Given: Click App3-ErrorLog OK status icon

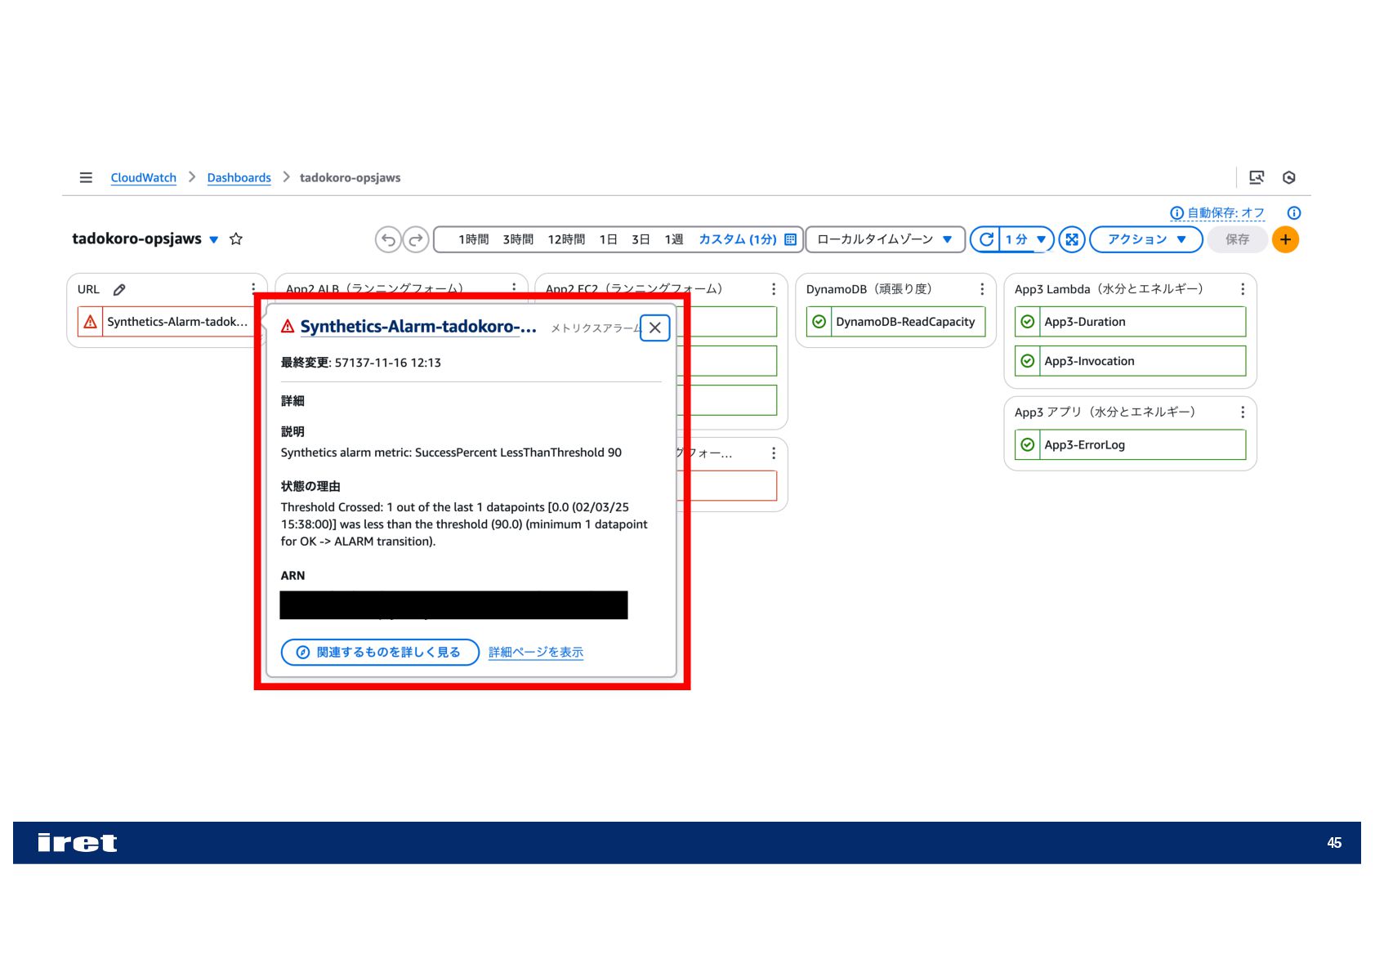Looking at the screenshot, I should (x=1028, y=445).
